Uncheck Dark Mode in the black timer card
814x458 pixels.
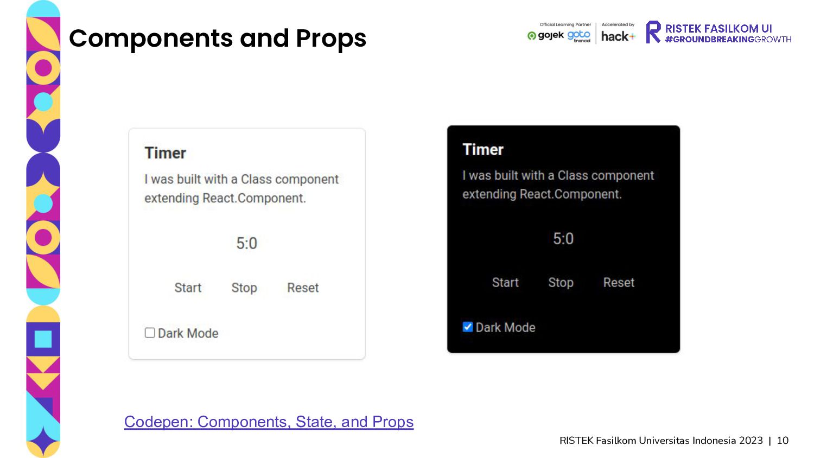(467, 327)
